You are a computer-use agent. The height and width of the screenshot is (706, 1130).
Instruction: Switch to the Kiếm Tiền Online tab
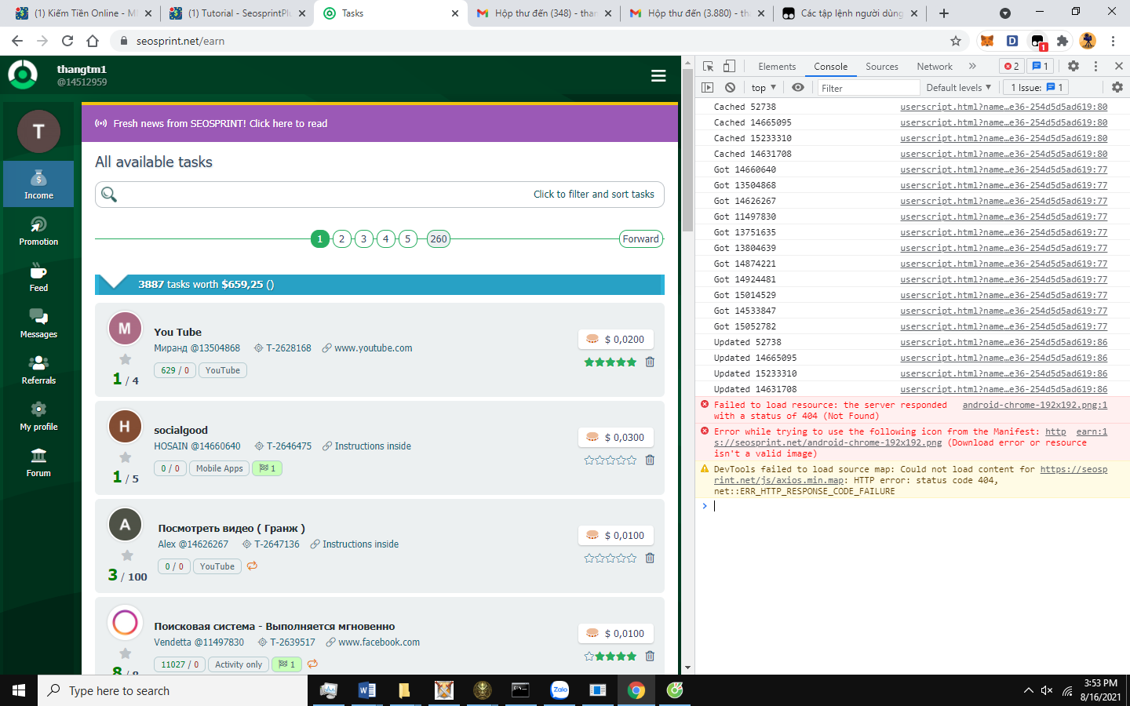(x=83, y=13)
